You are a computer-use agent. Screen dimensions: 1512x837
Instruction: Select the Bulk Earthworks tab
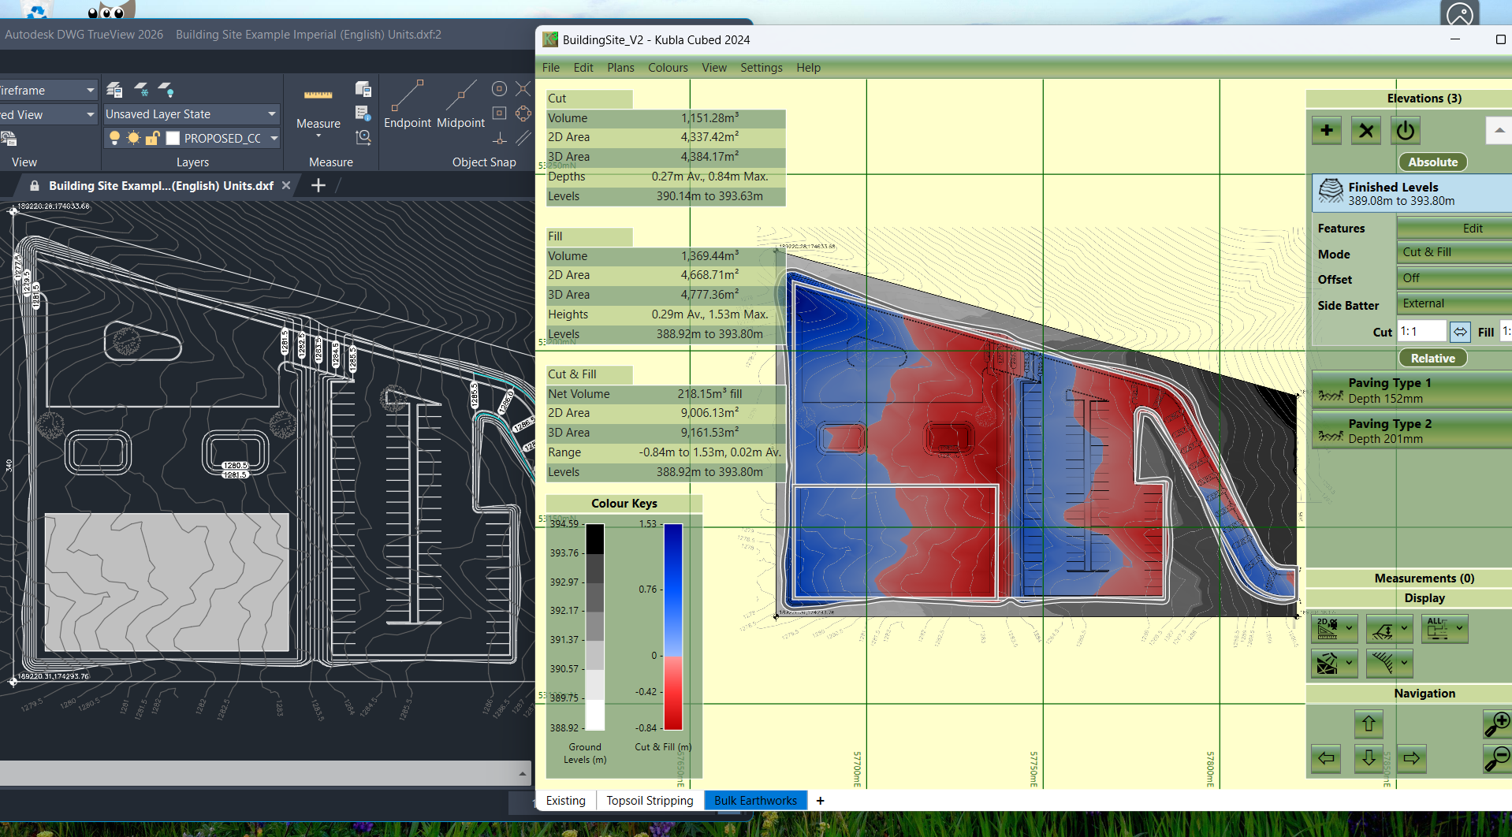(x=755, y=801)
